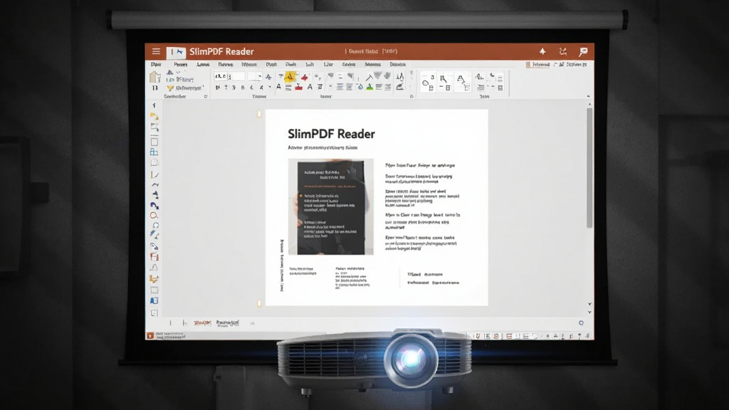Select the angled line tool in the left sidebar
The height and width of the screenshot is (410, 729).
tap(154, 175)
